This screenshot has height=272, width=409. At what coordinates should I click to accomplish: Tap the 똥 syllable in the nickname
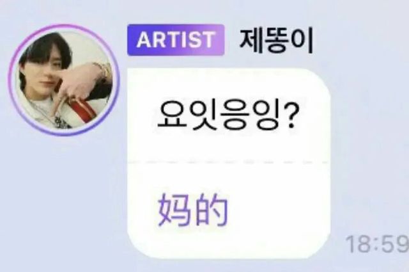[277, 42]
